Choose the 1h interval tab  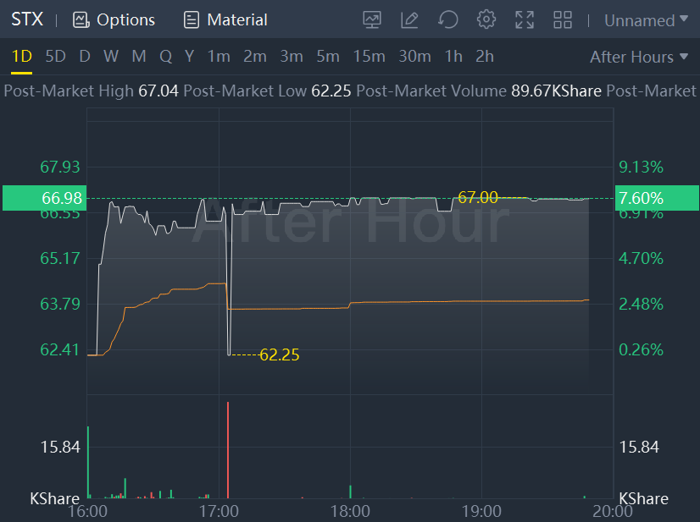pos(453,57)
